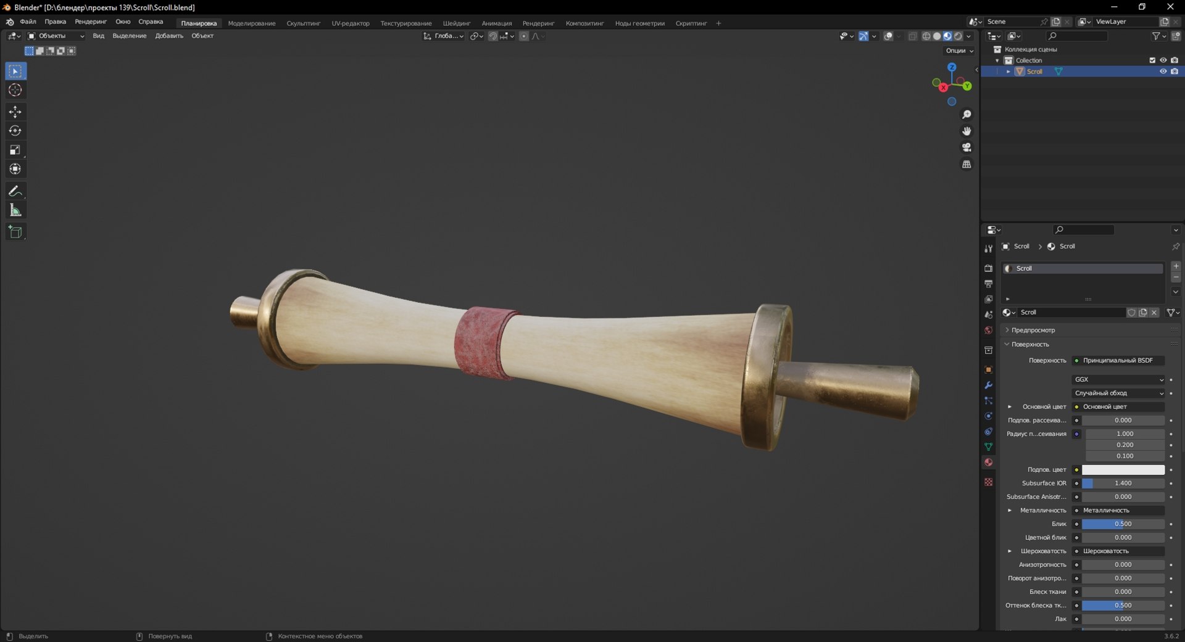Click the Принципиальный BSDF surface button
This screenshot has width=1185, height=642.
pyautogui.click(x=1118, y=360)
